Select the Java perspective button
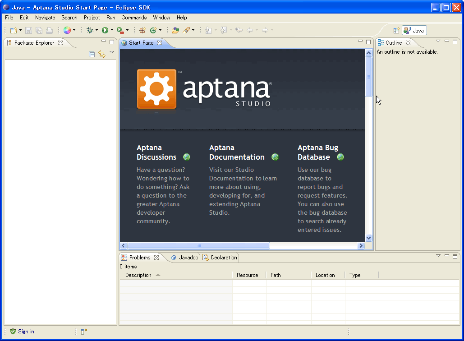The height and width of the screenshot is (341, 464). [414, 30]
